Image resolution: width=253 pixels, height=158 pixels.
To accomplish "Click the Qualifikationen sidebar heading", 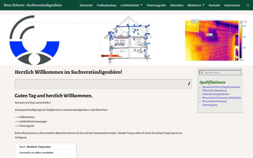I will pos(213,83).
